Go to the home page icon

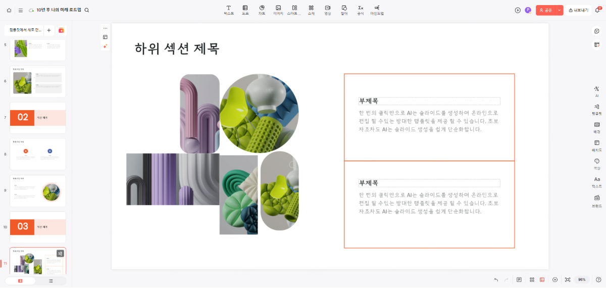click(x=9, y=10)
